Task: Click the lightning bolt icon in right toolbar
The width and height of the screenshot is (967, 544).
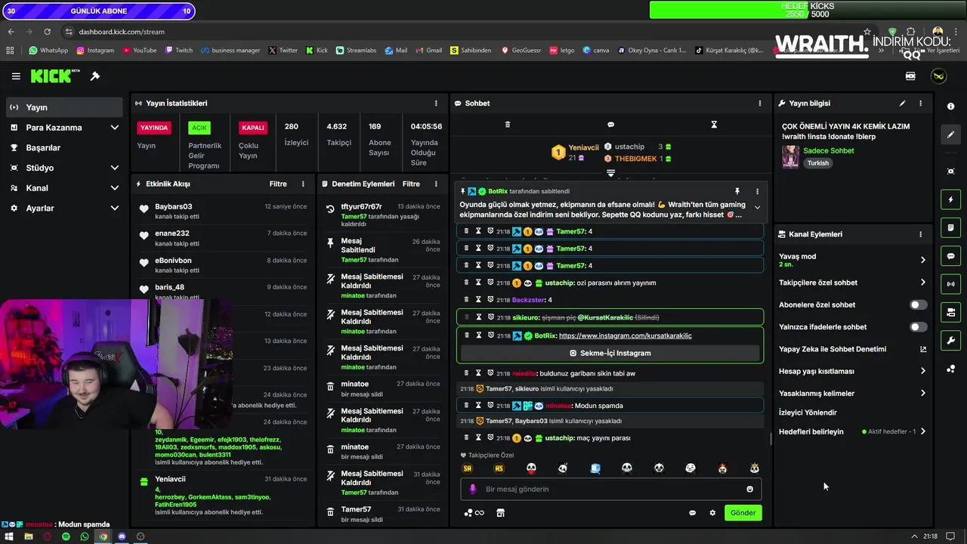Action: coord(950,199)
